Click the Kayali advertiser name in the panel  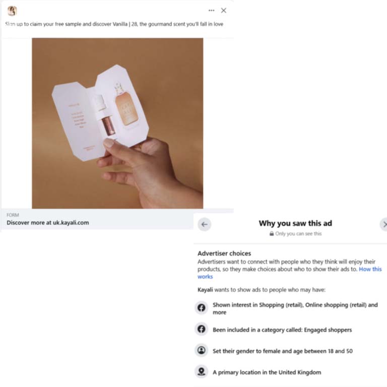205,290
